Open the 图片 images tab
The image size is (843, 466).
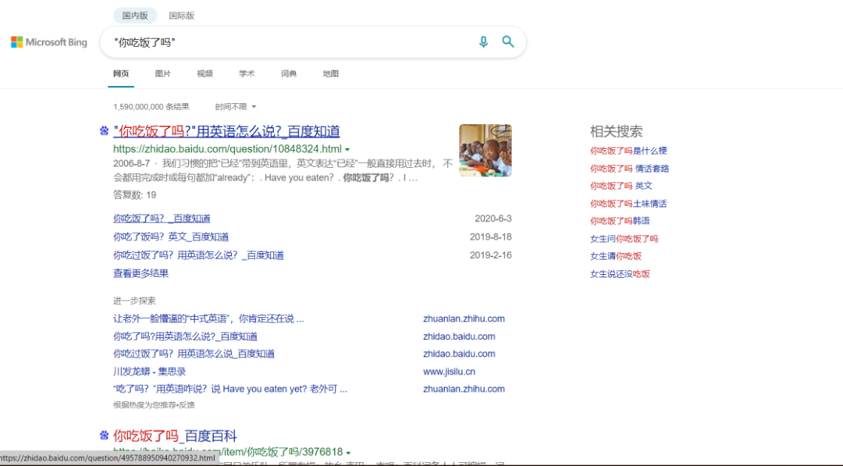[162, 73]
